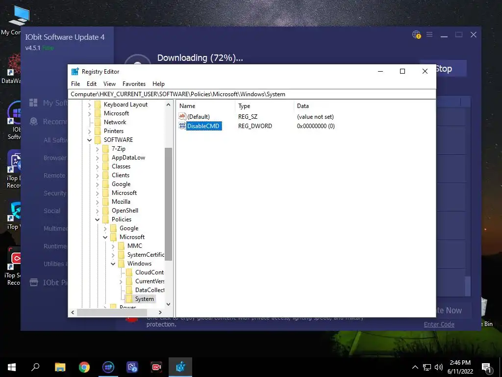
Task: Collapse the Policies key
Action: pyautogui.click(x=98, y=219)
